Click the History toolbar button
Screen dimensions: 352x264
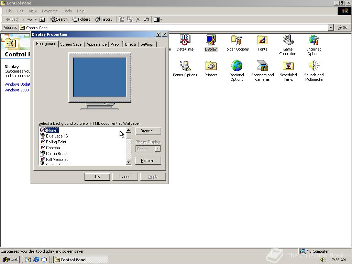[103, 19]
